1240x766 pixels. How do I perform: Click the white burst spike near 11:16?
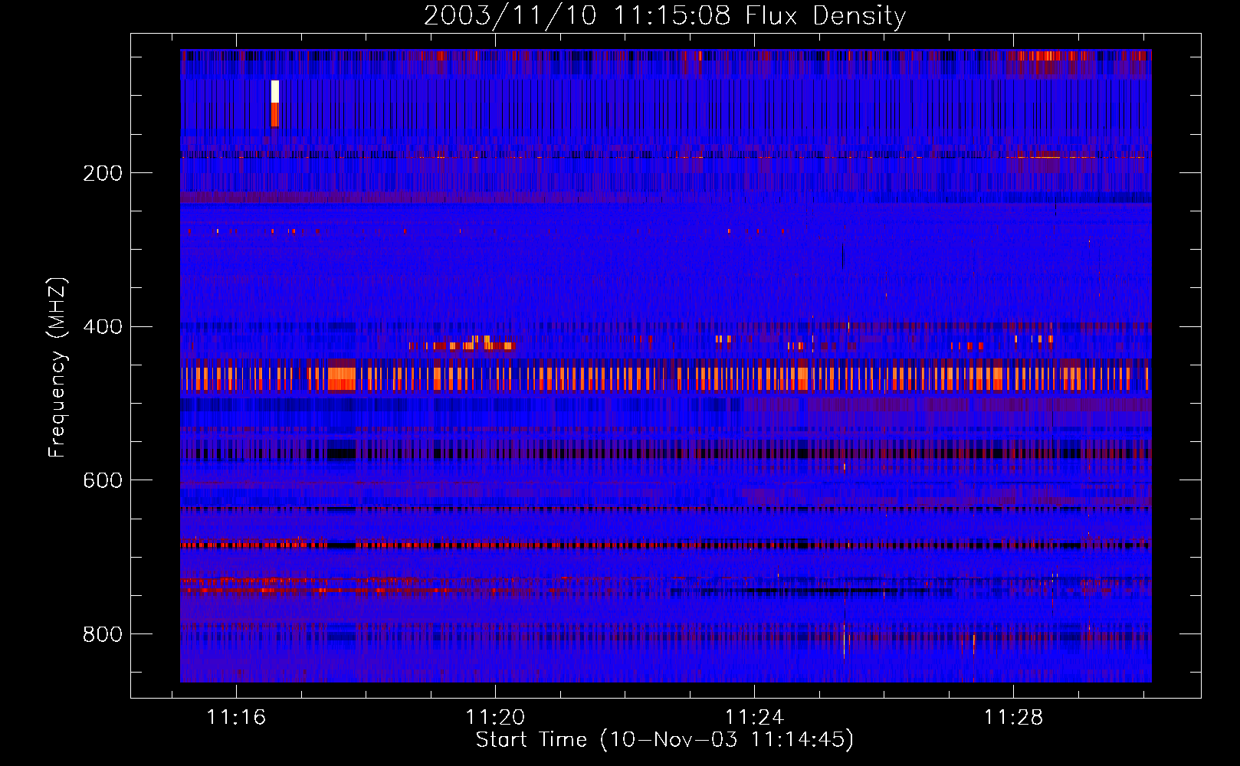(275, 91)
